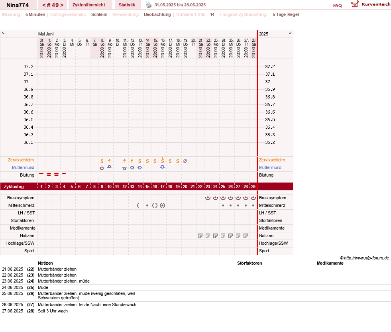
Task: Click Brustsymptom icon on cycle day 23
Action: click(208, 198)
